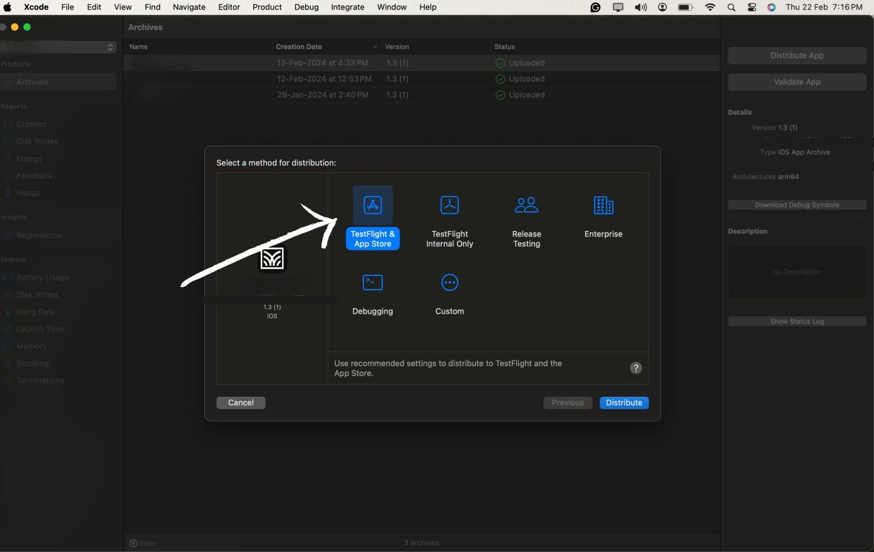Select the archive created 12-Feb-2024 at 4:33 PM

pyautogui.click(x=422, y=63)
